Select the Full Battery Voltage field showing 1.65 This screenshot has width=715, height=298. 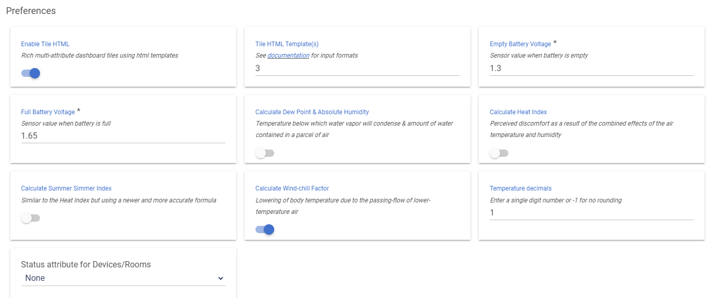pyautogui.click(x=123, y=136)
